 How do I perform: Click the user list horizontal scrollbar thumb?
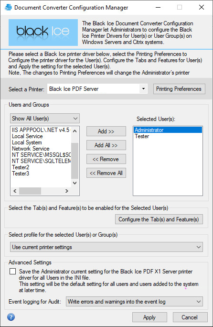coord(30,191)
